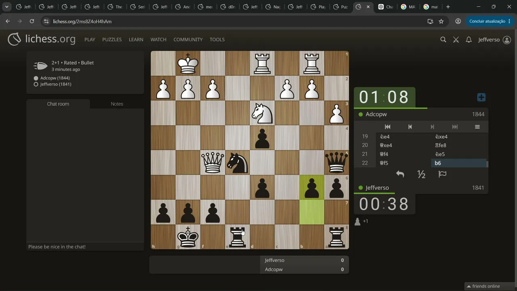The image size is (517, 291).
Task: Jump to the last move of the game
Action: [x=455, y=127]
